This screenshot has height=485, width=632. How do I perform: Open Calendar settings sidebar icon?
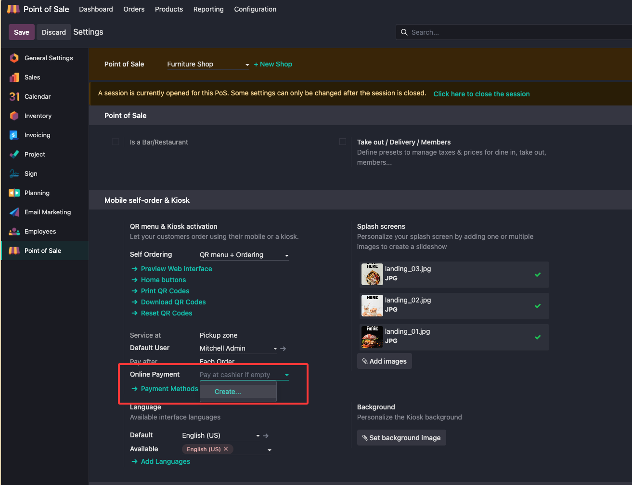tap(14, 96)
